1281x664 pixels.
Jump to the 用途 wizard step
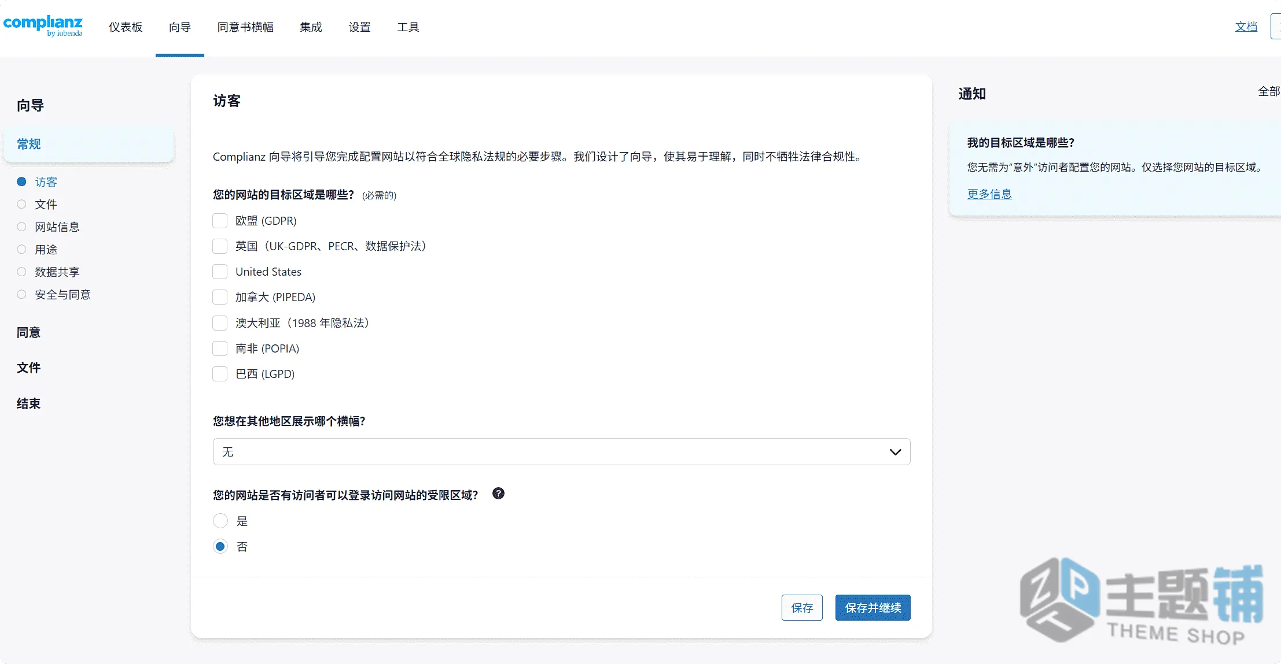(46, 250)
